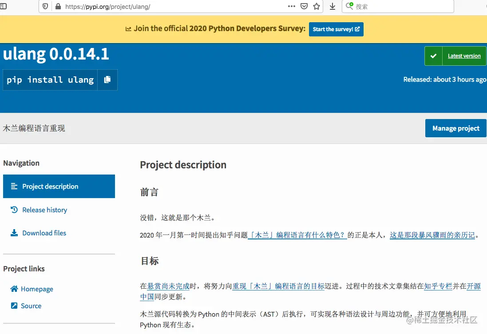Click the sidebar toggle icon in browser toolbar

pyautogui.click(x=3, y=6)
